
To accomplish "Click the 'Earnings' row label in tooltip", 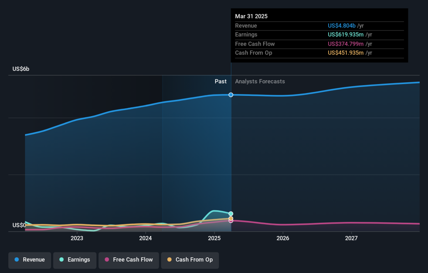I will point(246,35).
